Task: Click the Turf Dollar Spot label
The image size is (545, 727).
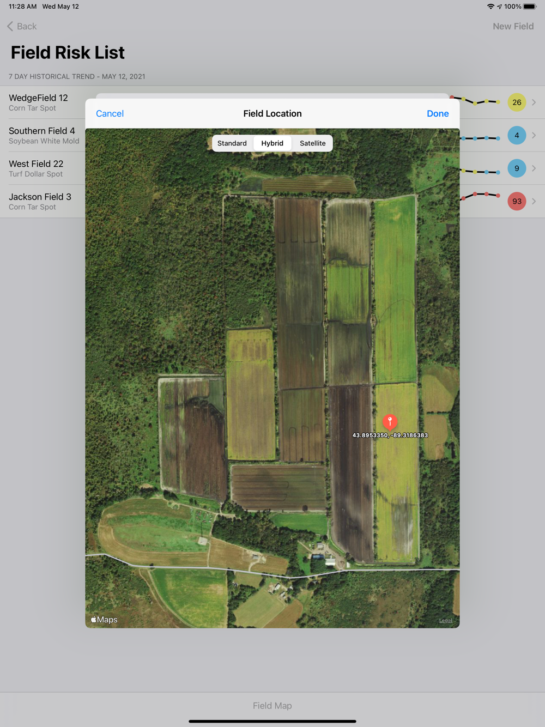Action: point(35,174)
